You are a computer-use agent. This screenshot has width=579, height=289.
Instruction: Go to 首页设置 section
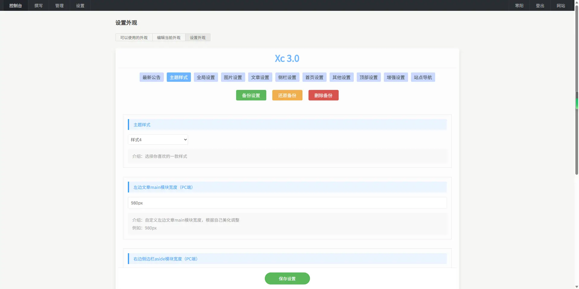coord(314,77)
